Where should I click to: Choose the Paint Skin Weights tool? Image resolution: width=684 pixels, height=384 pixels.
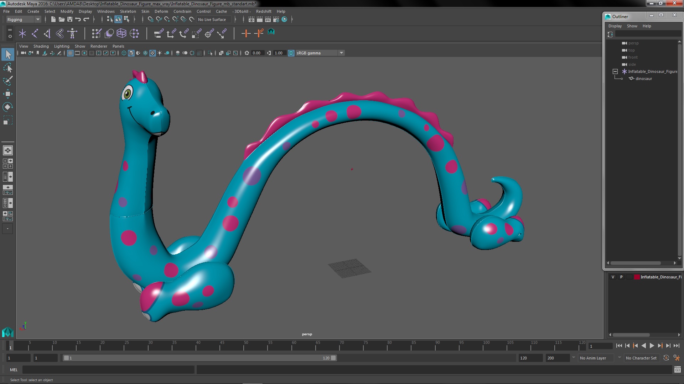coord(96,34)
